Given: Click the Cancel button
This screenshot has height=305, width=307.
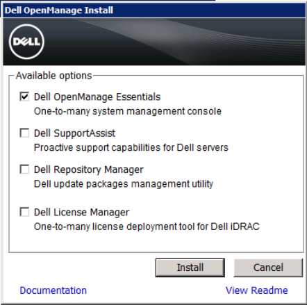Looking at the screenshot, I should pyautogui.click(x=268, y=267).
